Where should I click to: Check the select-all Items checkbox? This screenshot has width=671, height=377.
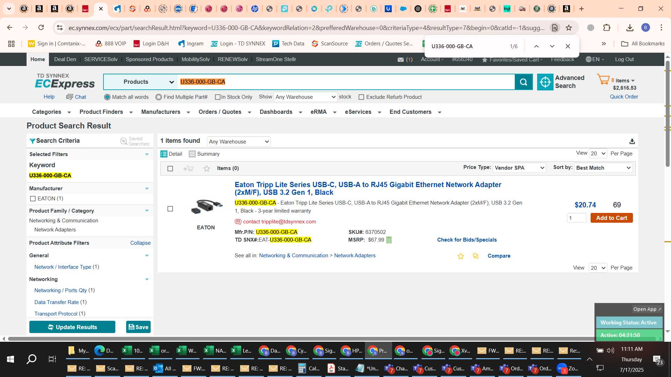tap(170, 169)
